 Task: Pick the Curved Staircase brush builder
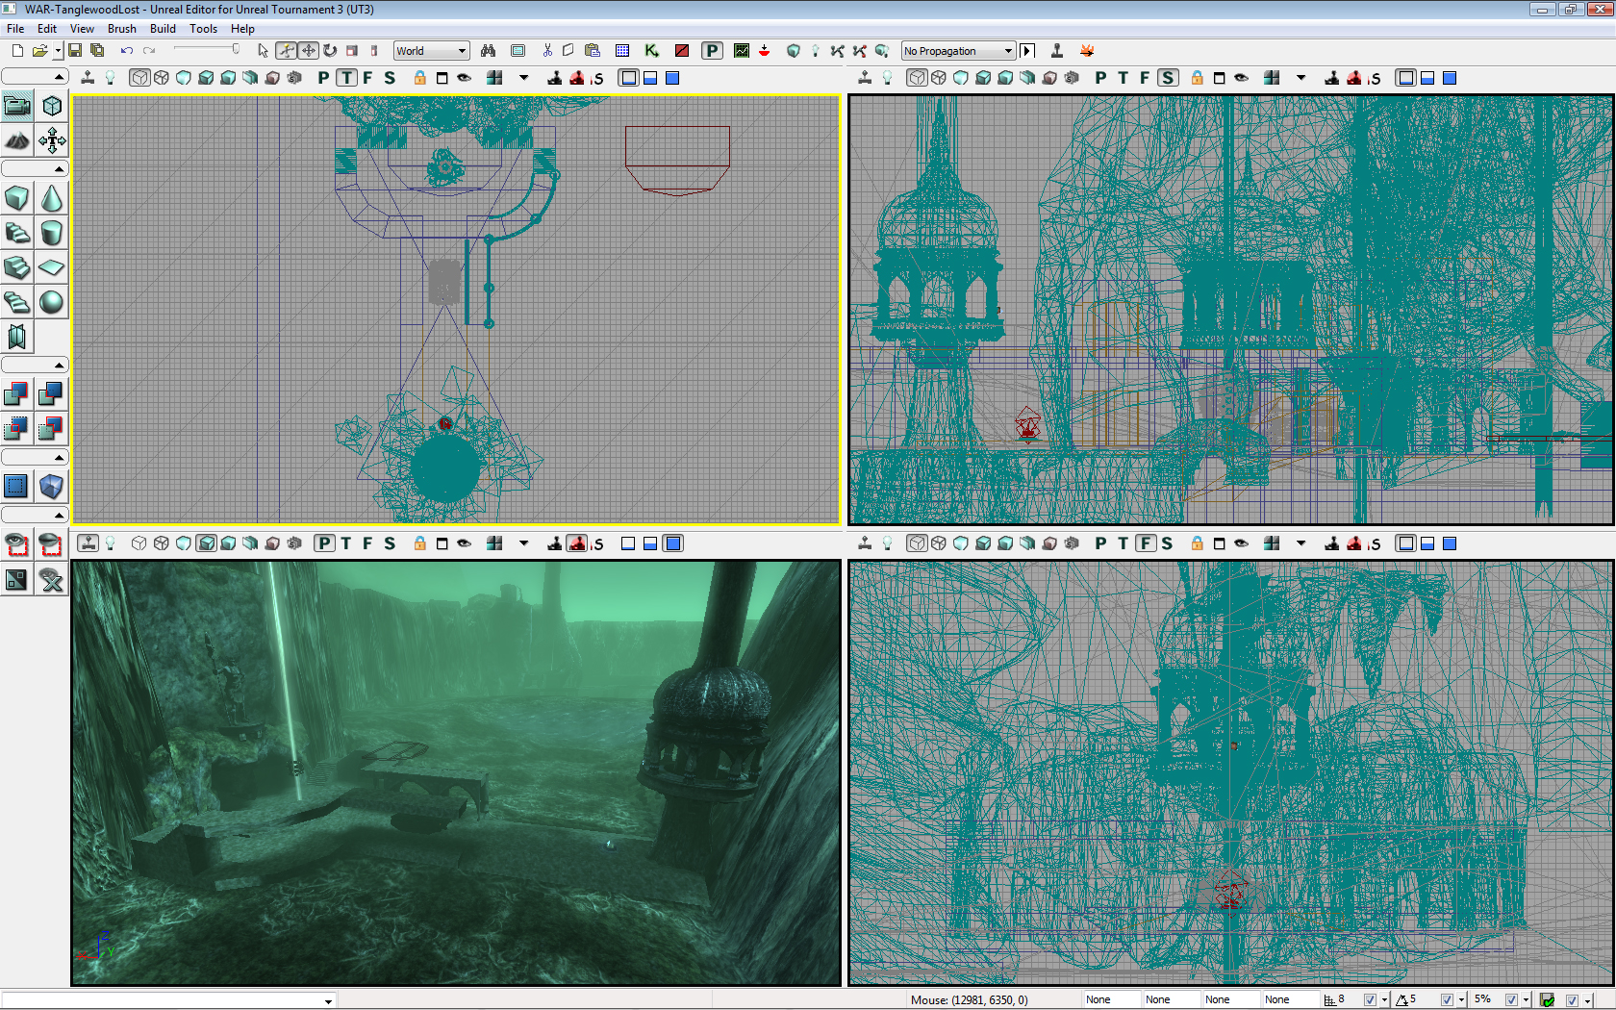coord(17,233)
